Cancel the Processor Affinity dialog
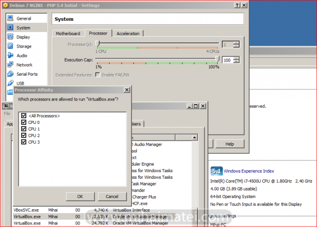 click(112, 197)
